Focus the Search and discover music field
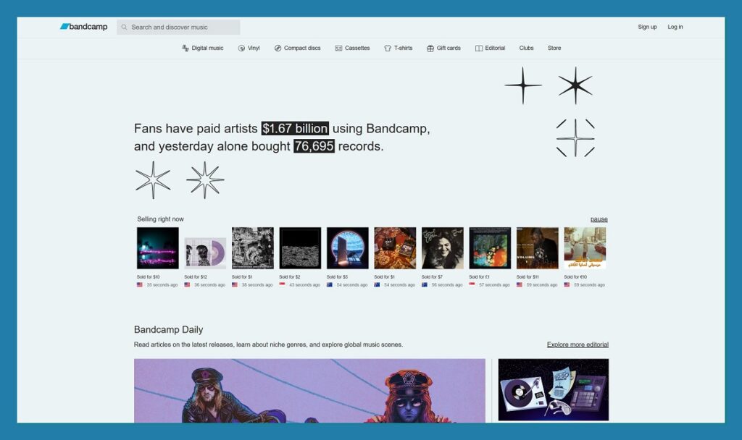The image size is (742, 440). coord(178,27)
